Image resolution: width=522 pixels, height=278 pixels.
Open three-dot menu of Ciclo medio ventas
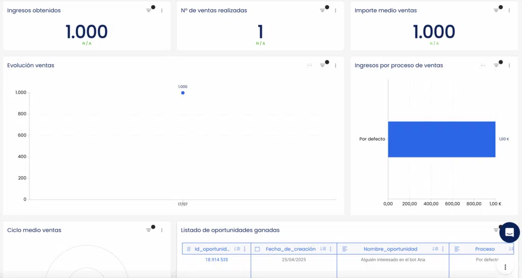(162, 230)
